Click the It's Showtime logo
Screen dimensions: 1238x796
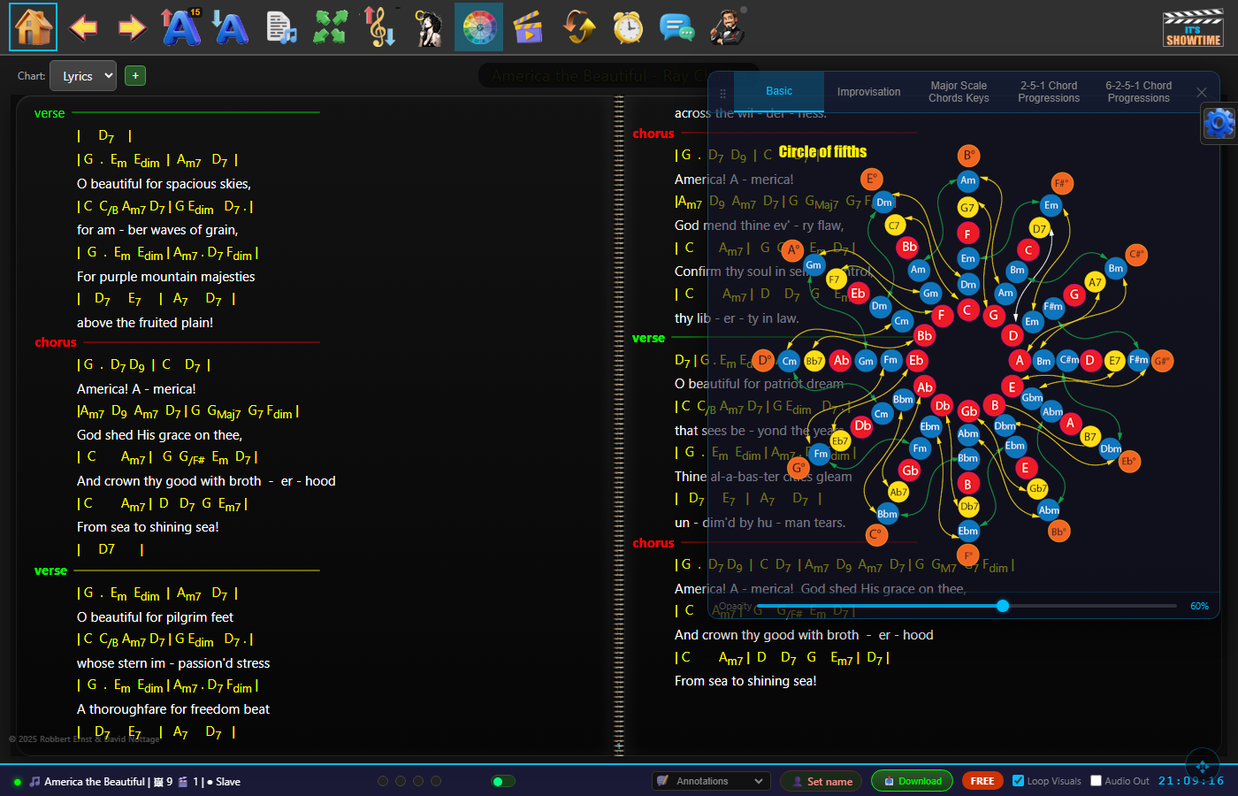click(x=1193, y=27)
